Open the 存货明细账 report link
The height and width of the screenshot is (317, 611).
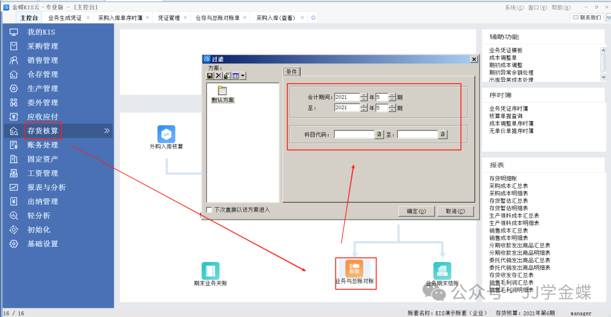click(x=503, y=178)
